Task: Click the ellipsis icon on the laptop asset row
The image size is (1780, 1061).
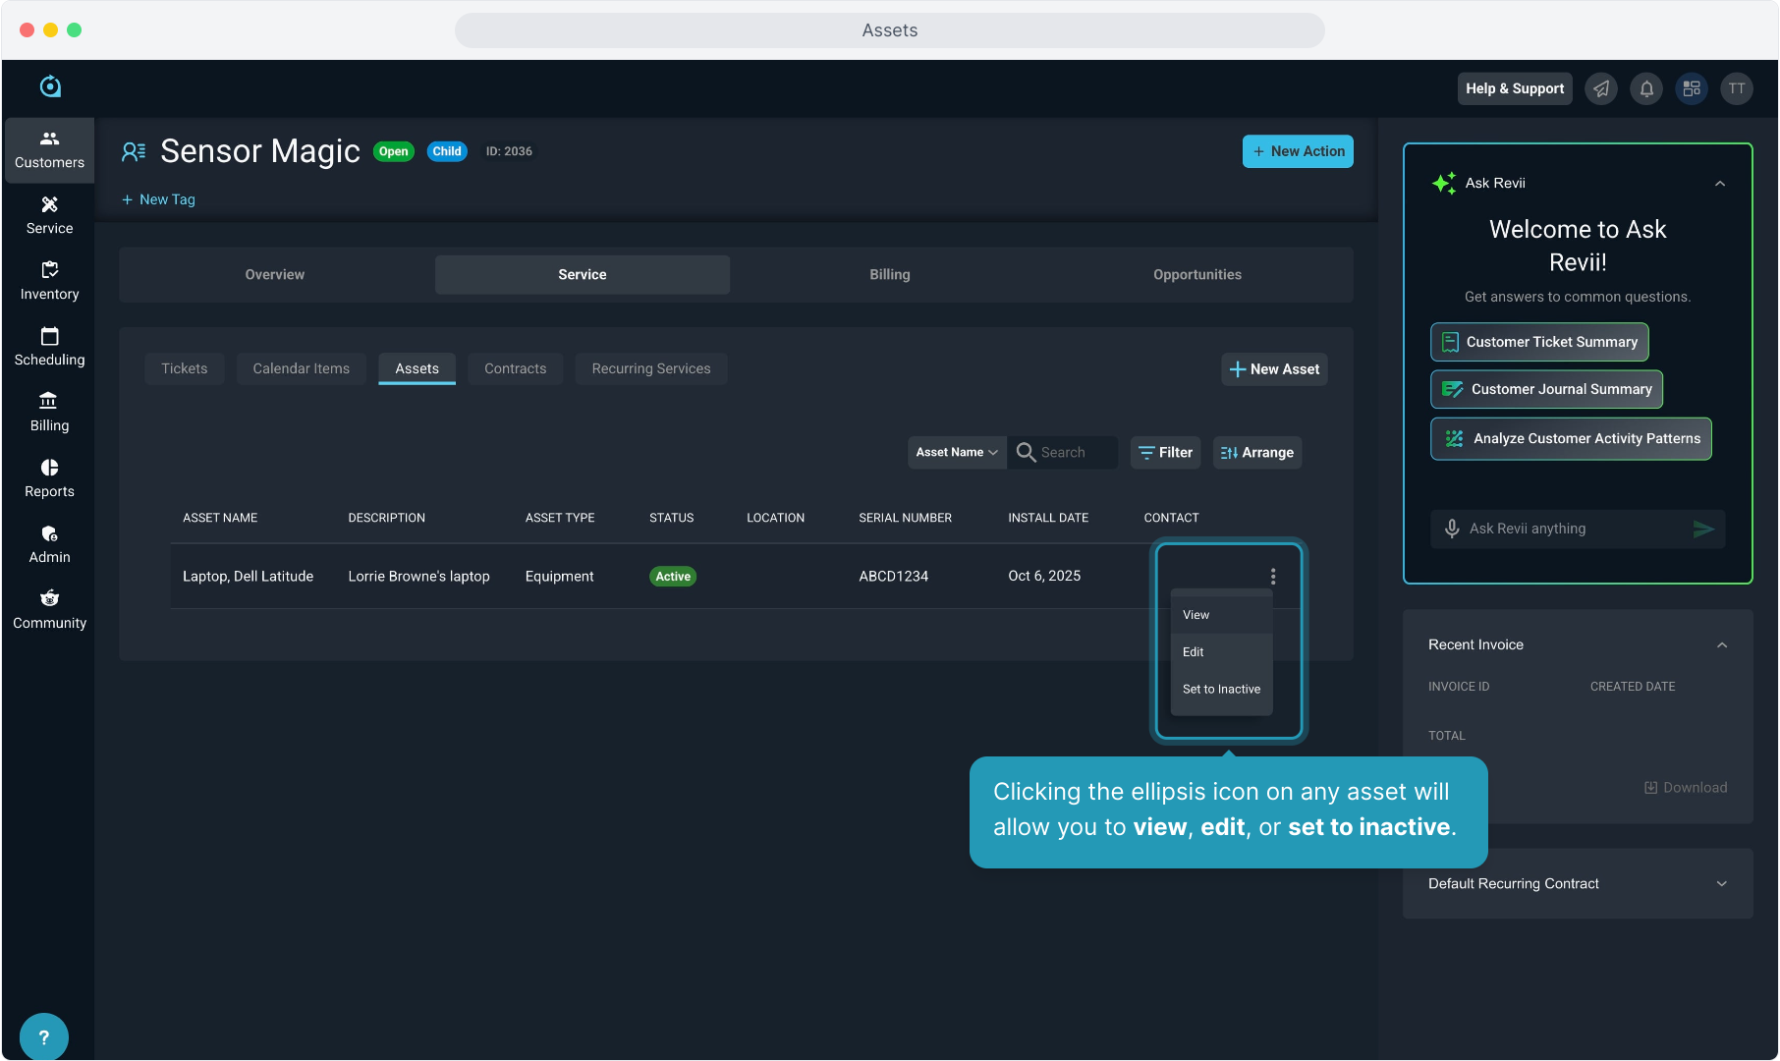Action: tap(1273, 577)
